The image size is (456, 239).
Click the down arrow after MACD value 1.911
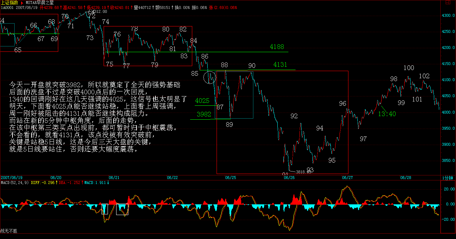[108, 183]
